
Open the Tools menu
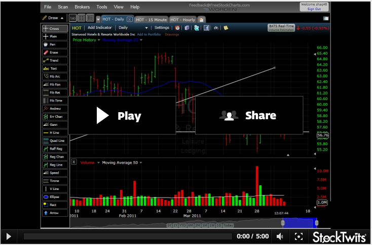pyautogui.click(x=102, y=7)
